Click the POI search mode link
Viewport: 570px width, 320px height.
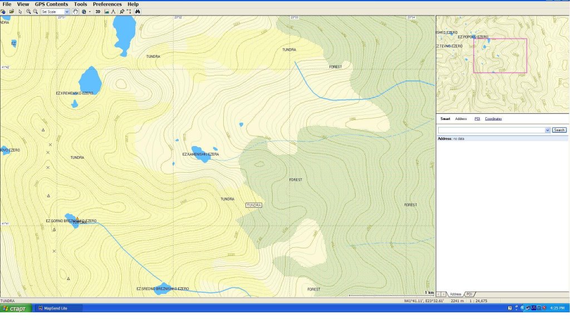[477, 119]
